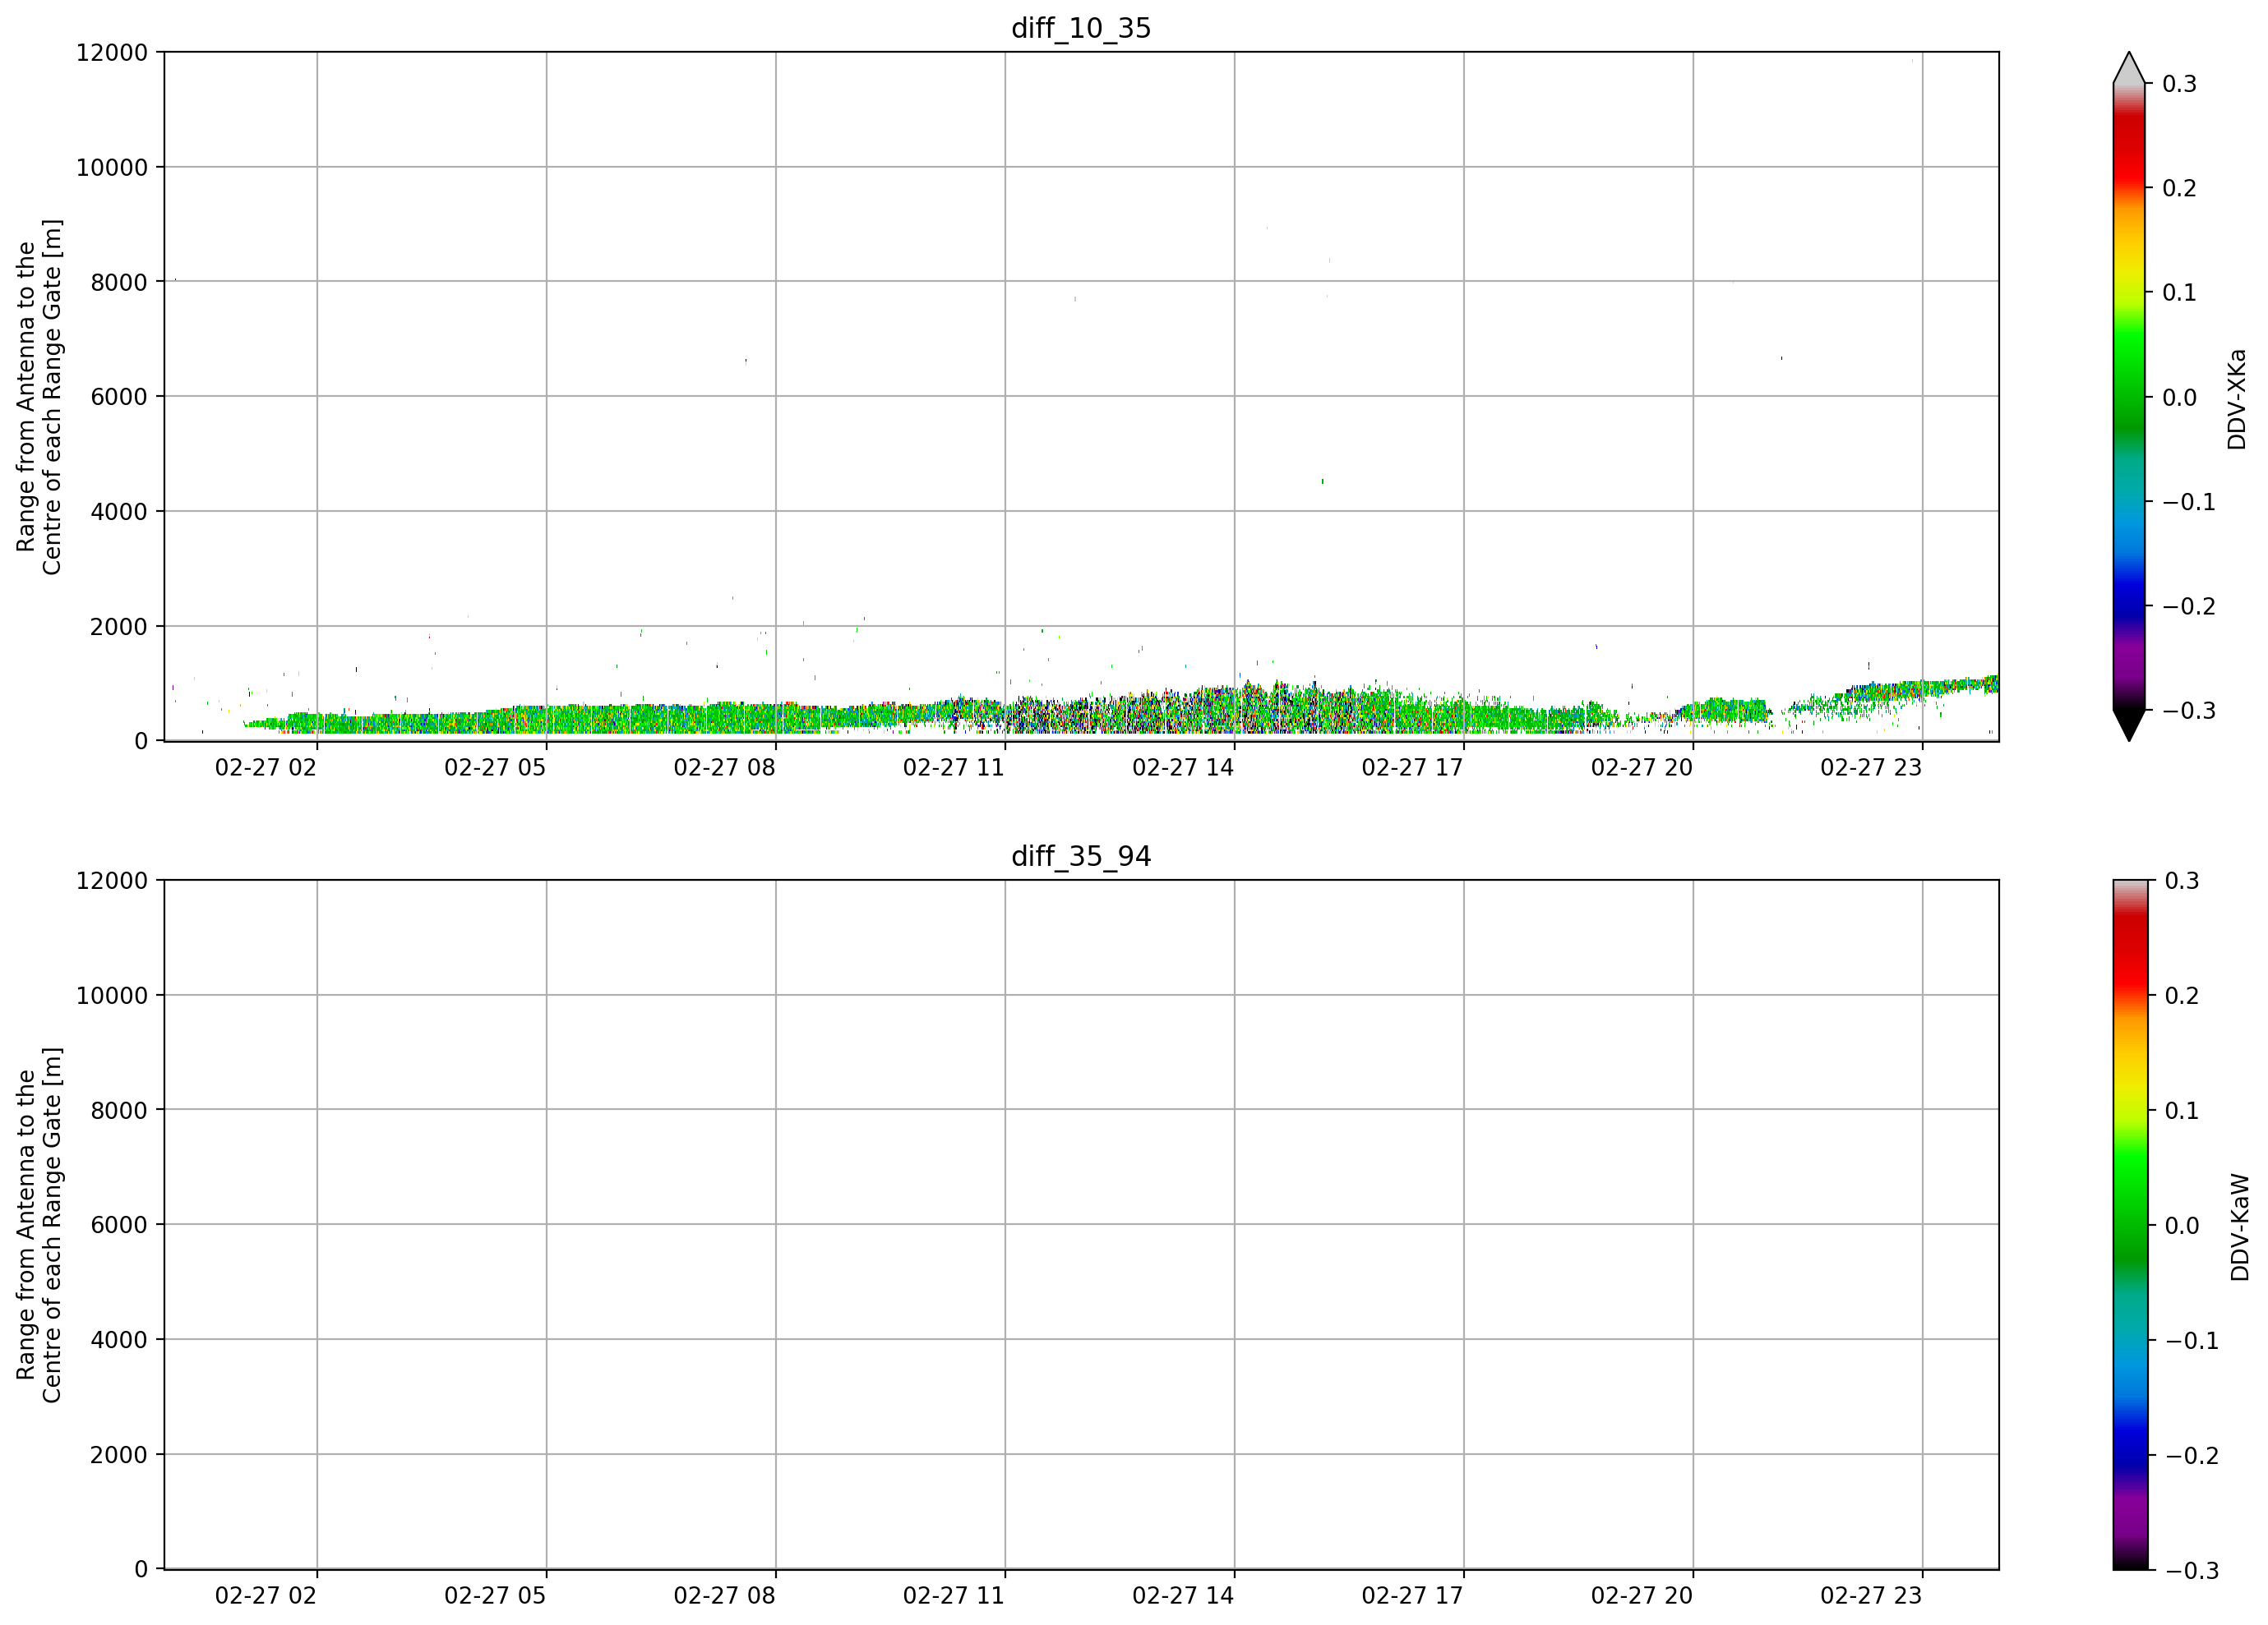Click '02-27 11' tick under diff_10_35 plot
2268x1625 pixels.
coord(954,767)
